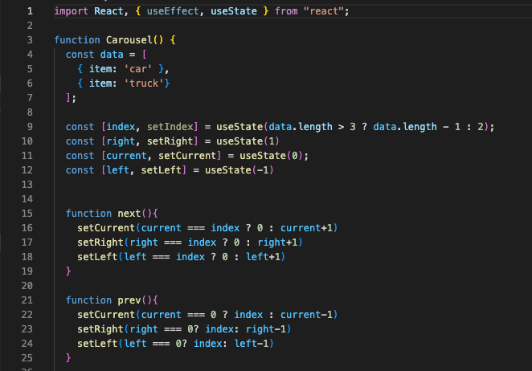Viewport: 532px width, 371px height.
Task: Click the 'truck' string literal
Action: (144, 84)
